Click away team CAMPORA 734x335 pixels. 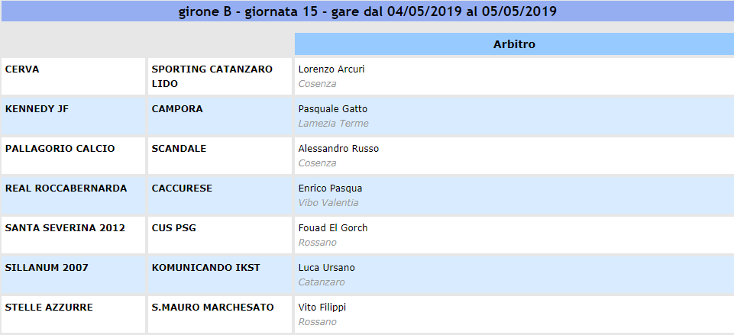click(x=177, y=109)
